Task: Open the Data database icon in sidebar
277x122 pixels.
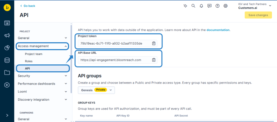Action: (7, 60)
